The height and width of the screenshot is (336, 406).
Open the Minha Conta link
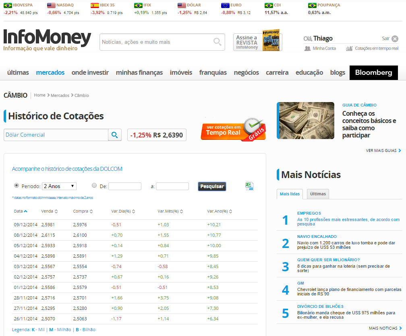pyautogui.click(x=324, y=48)
